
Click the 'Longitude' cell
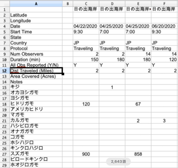click(36, 21)
